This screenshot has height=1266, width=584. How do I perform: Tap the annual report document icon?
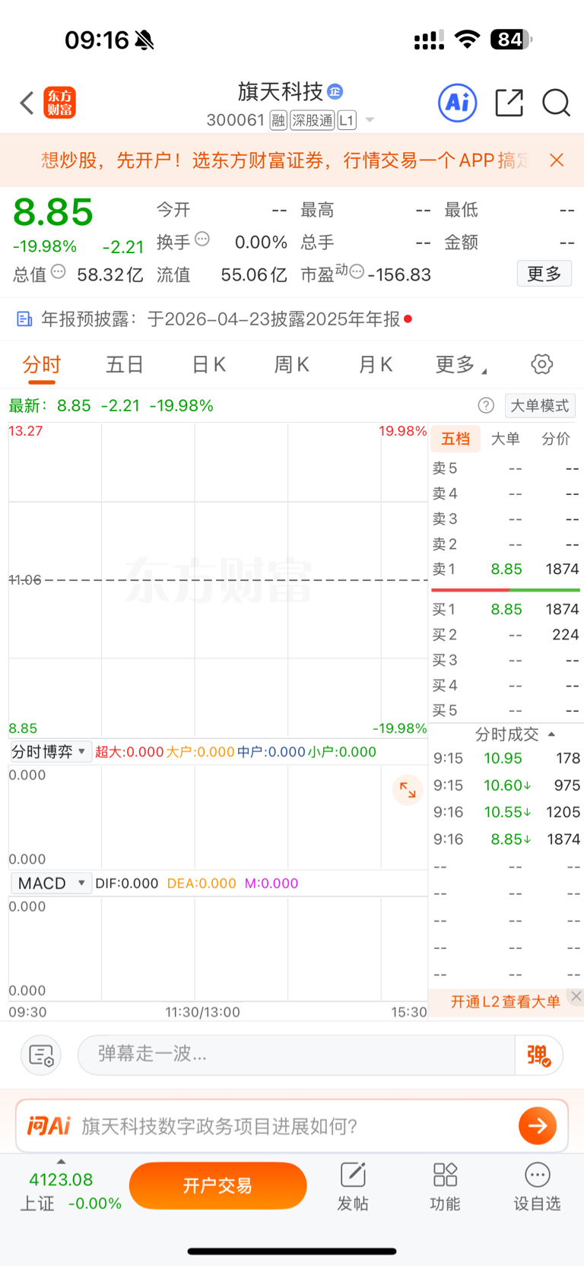24,319
